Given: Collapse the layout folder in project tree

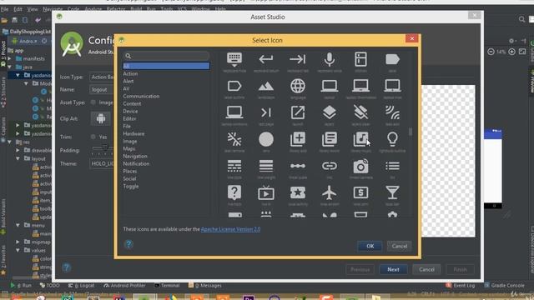Looking at the screenshot, I should (18, 158).
